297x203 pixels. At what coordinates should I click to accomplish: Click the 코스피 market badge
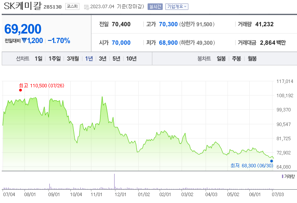click(x=72, y=6)
